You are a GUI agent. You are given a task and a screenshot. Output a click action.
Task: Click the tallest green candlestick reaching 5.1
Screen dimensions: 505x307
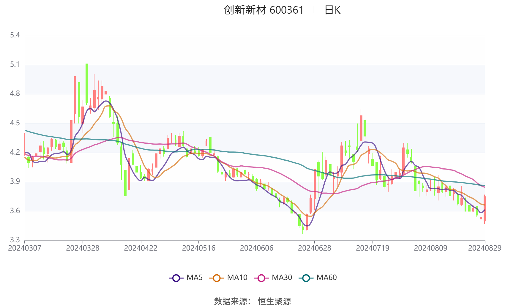(x=87, y=84)
